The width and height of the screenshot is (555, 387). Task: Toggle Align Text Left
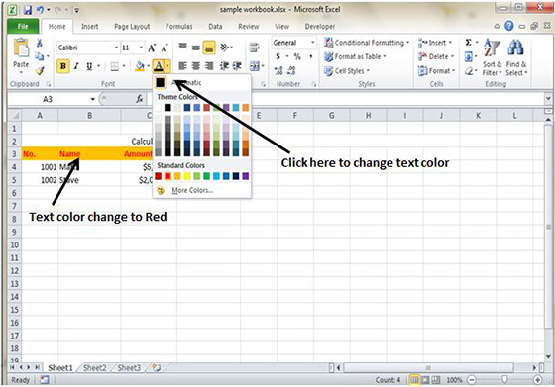[183, 66]
